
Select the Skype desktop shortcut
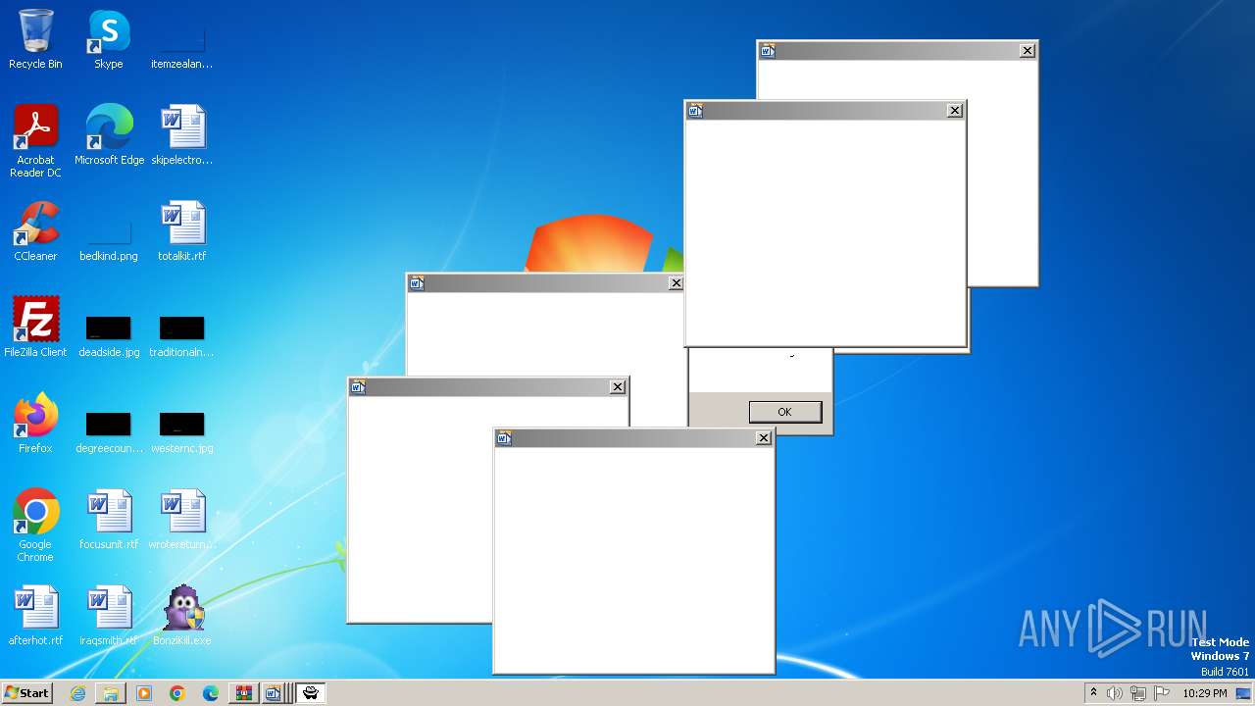click(109, 39)
